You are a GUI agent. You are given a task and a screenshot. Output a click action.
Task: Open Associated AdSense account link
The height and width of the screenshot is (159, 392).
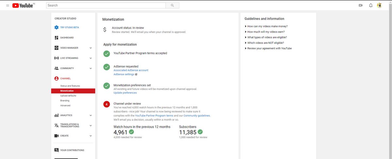[131, 70]
